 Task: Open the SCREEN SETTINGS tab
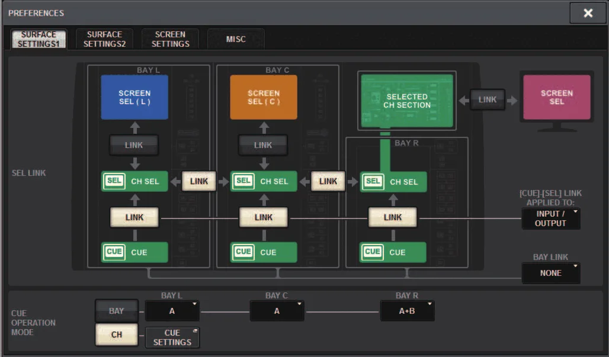(170, 39)
